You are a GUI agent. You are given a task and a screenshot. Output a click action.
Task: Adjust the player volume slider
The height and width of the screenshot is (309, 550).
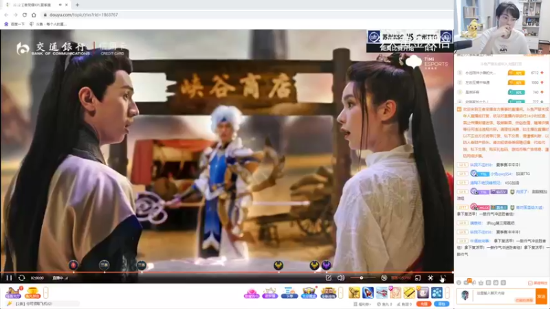362,278
